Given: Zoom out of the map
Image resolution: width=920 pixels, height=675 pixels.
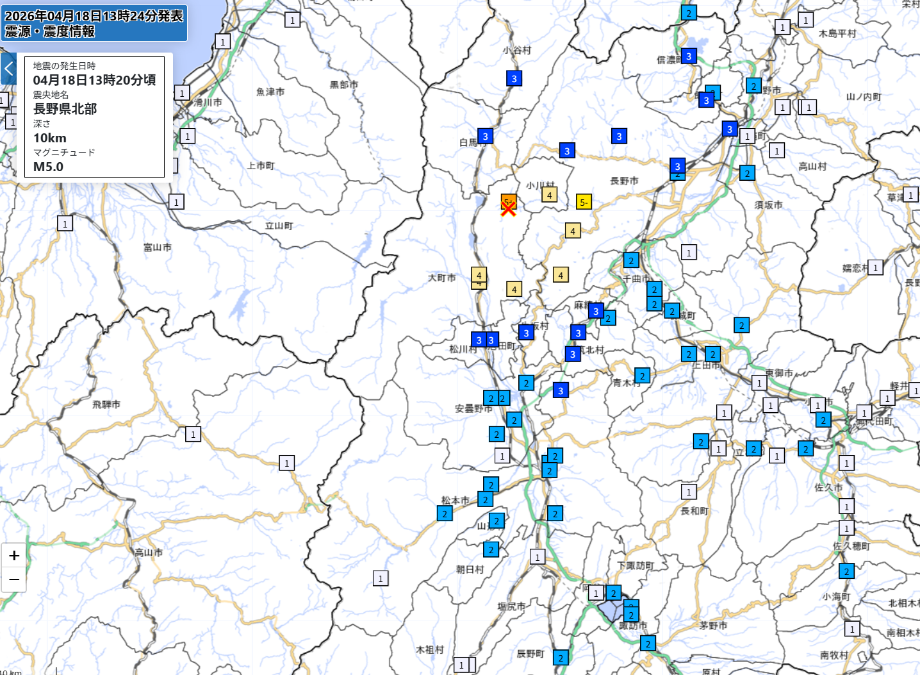Looking at the screenshot, I should [14, 580].
